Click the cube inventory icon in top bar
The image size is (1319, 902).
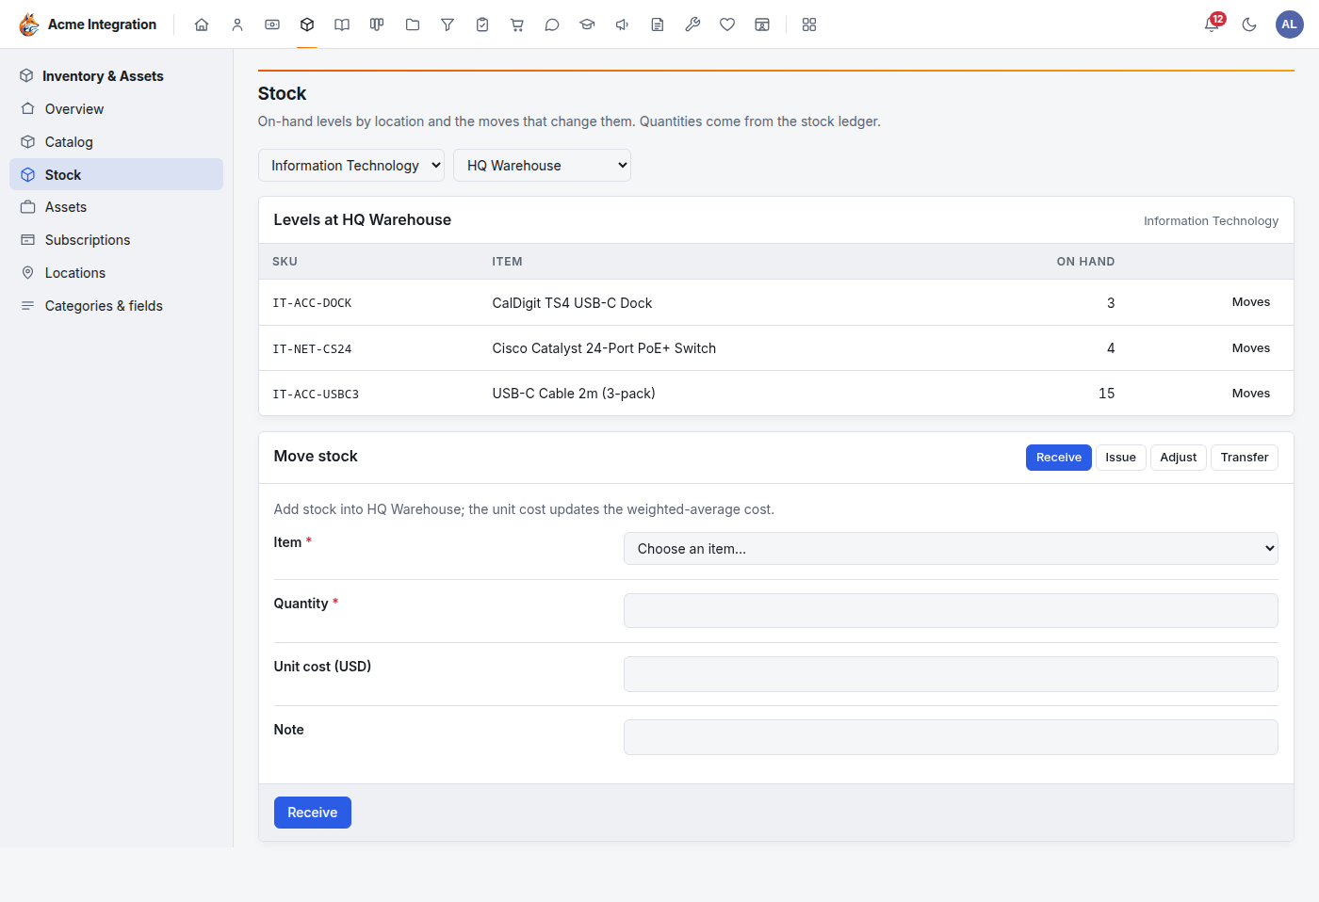[x=307, y=24]
